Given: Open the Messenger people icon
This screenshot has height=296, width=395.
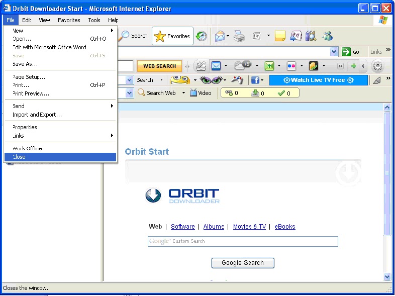Looking at the screenshot, I should (327, 36).
